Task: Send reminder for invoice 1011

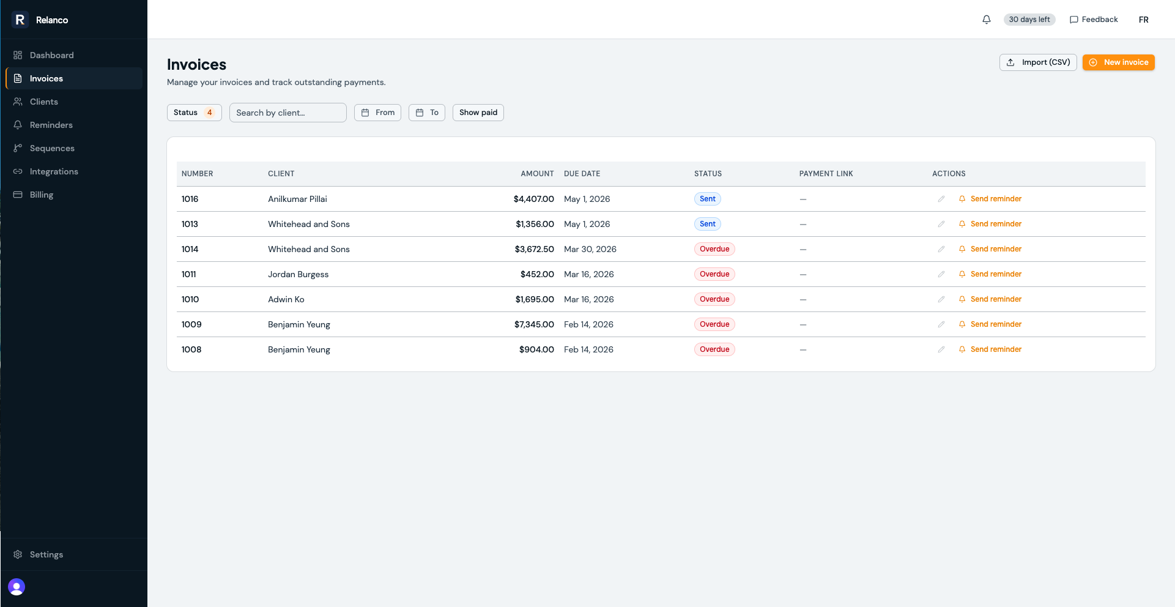Action: tap(990, 274)
